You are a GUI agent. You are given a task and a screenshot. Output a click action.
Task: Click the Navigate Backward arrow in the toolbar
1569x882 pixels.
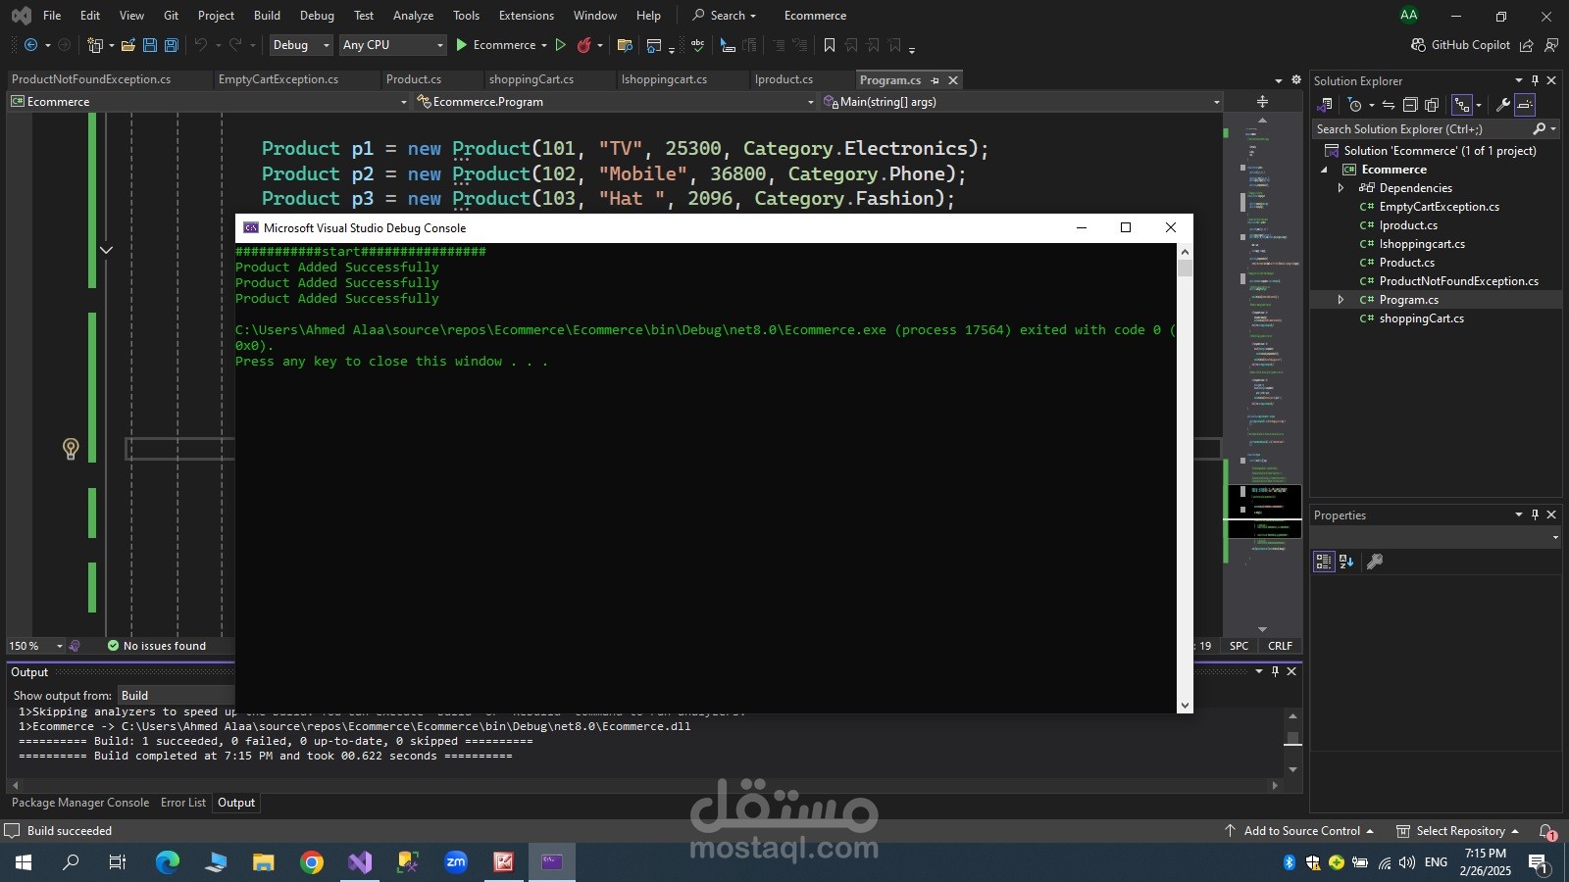31,45
